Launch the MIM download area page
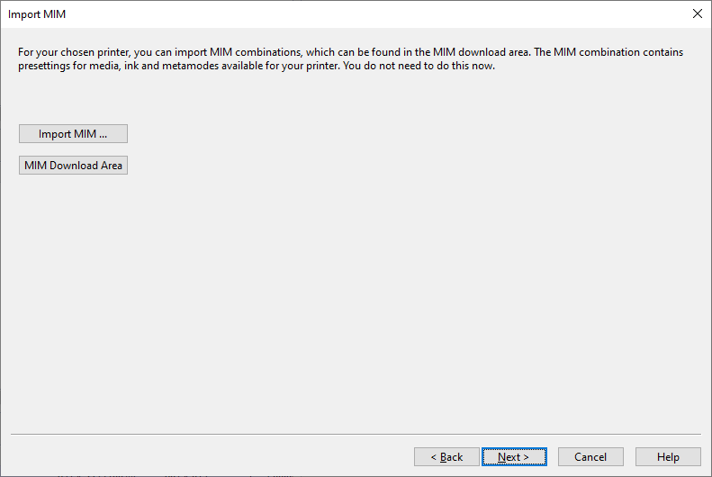712x477 pixels. (x=73, y=166)
